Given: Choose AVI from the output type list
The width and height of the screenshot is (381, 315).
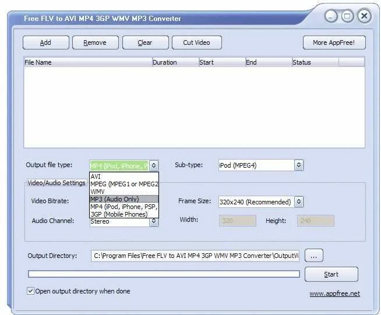Looking at the screenshot, I should click(124, 176).
